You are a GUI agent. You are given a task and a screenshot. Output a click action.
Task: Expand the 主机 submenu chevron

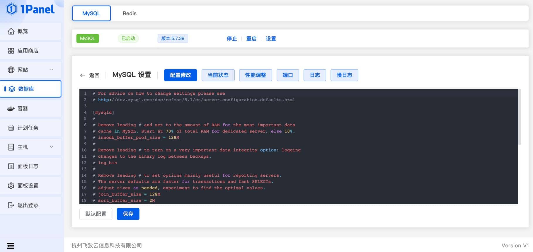click(52, 147)
